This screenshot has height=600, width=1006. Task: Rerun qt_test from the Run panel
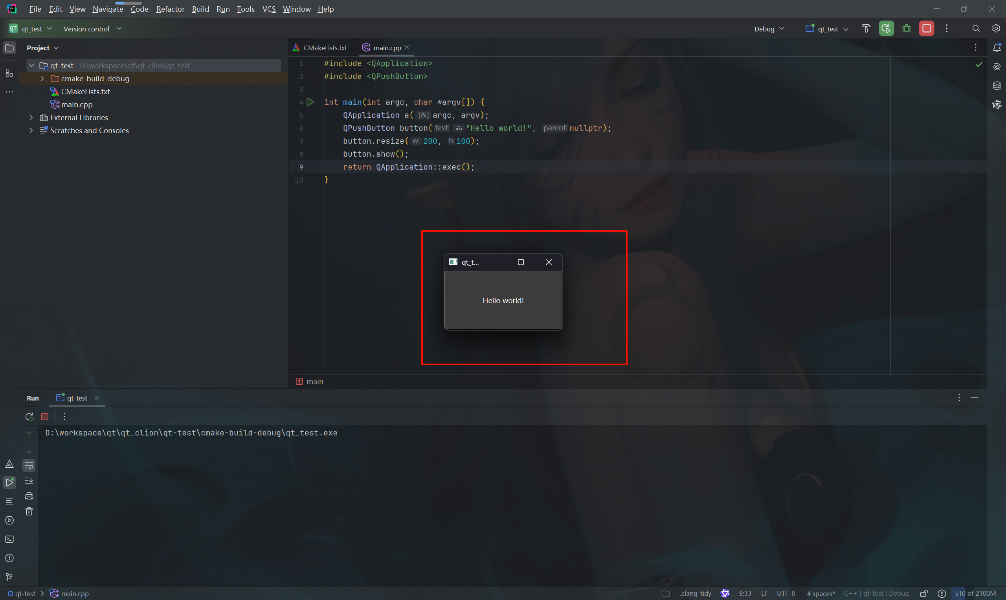(x=29, y=417)
